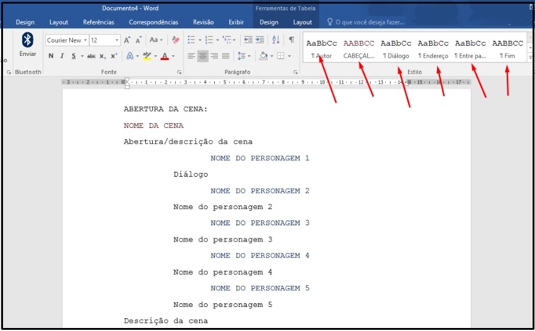The width and height of the screenshot is (535, 331).
Task: Click the first-line indent marker on the ruler
Action: click(x=127, y=80)
